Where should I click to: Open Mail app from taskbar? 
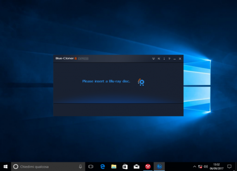point(136,167)
